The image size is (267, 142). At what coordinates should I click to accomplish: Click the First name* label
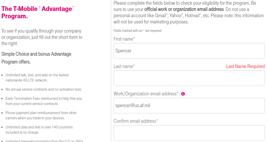(x=124, y=39)
